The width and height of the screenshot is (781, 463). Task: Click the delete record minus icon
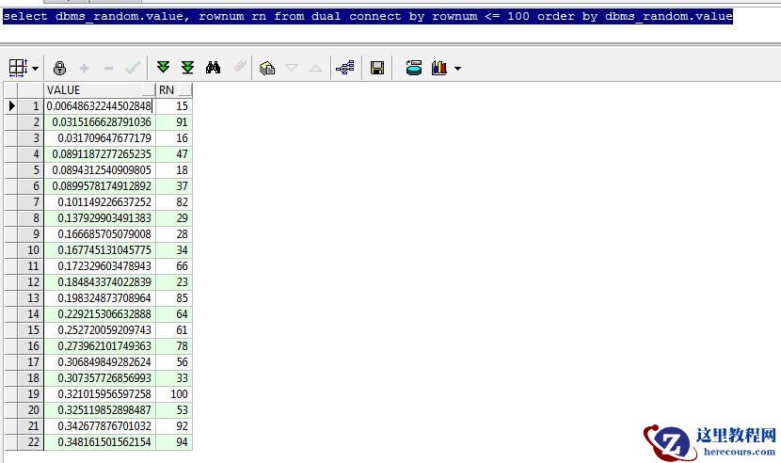[x=108, y=69]
